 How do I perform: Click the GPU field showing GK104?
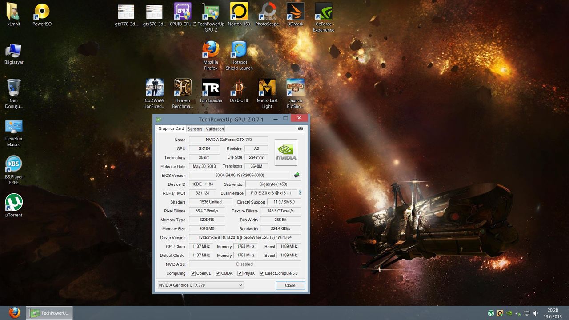[204, 148]
